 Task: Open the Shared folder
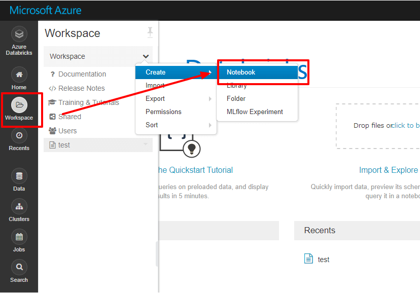click(x=69, y=117)
